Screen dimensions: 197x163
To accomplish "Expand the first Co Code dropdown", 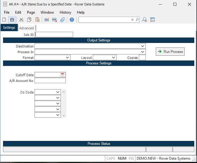I will point(58,92).
